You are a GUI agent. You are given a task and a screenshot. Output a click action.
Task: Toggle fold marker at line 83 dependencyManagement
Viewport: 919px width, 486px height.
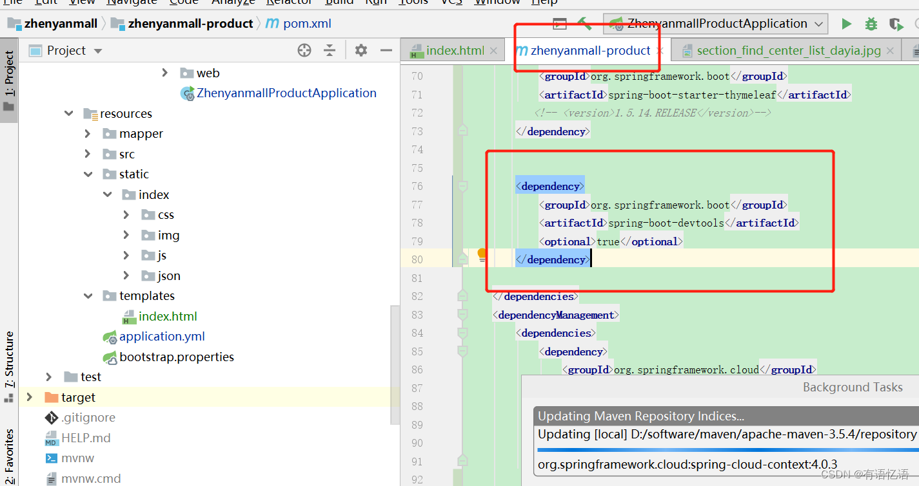(462, 315)
